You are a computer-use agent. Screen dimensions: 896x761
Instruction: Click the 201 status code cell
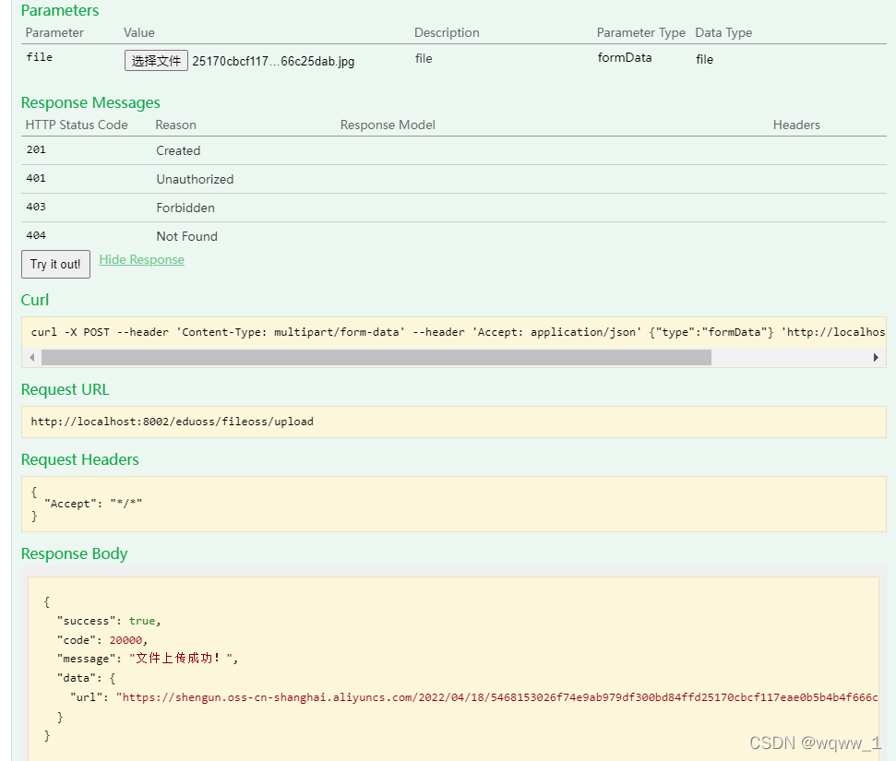click(x=36, y=149)
